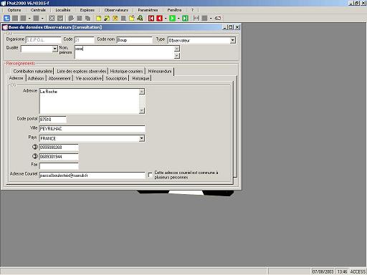Open the Observateurs menu
Screen dimensions: 367x275
116,10
